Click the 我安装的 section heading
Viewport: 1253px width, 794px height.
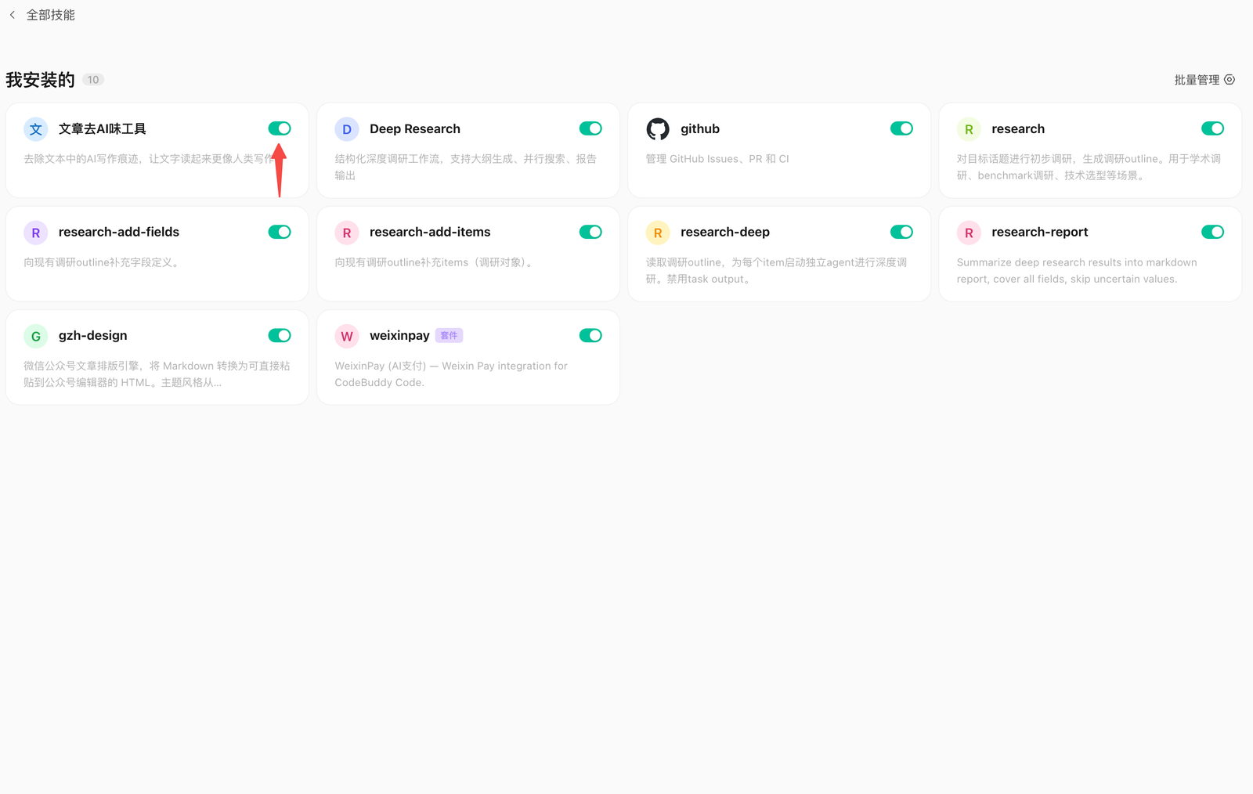(41, 80)
